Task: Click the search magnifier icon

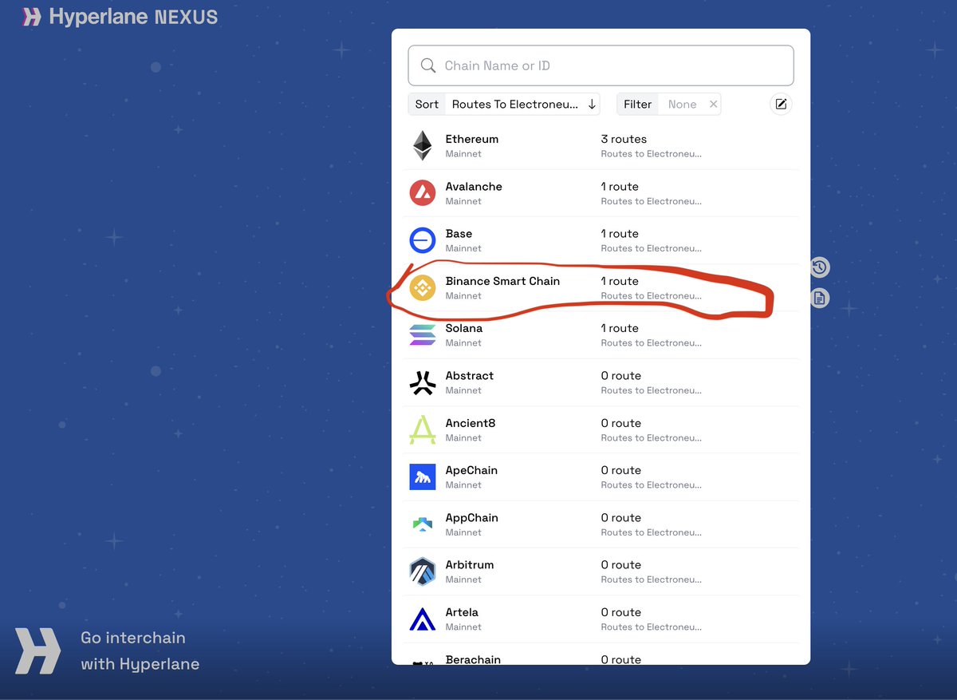Action: tap(428, 65)
